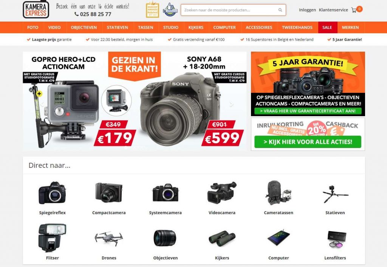Image resolution: width=387 pixels, height=267 pixels.
Task: Focus the product search field
Action: [233, 10]
